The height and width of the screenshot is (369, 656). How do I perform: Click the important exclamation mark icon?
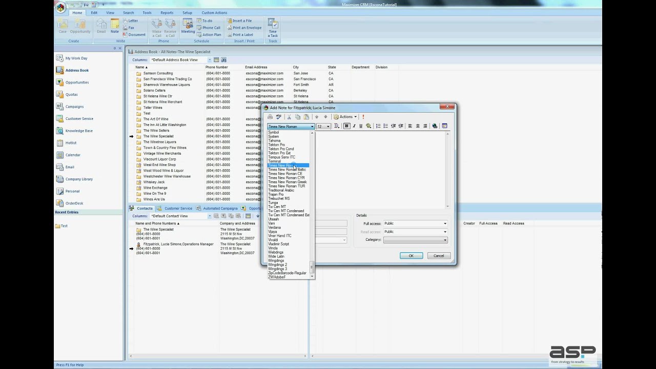click(363, 117)
